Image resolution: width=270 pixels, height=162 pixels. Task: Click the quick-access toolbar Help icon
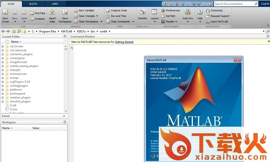(x=211, y=4)
